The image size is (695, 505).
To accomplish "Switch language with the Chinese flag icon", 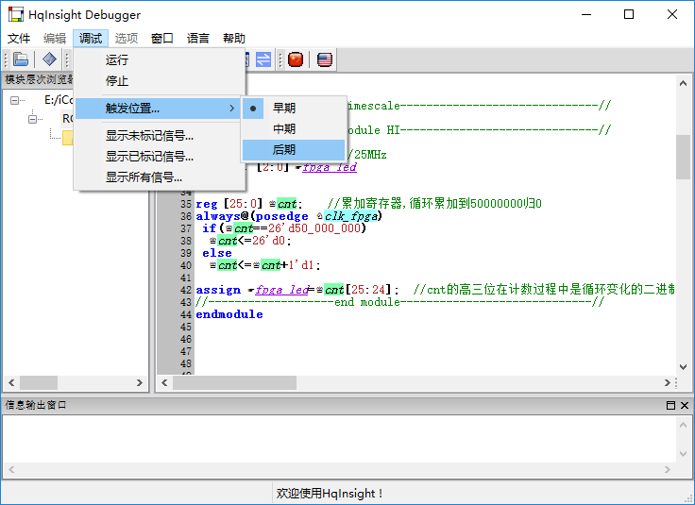I will tap(296, 59).
